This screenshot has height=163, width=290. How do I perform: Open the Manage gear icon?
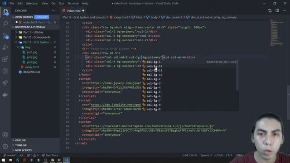coord(5,146)
